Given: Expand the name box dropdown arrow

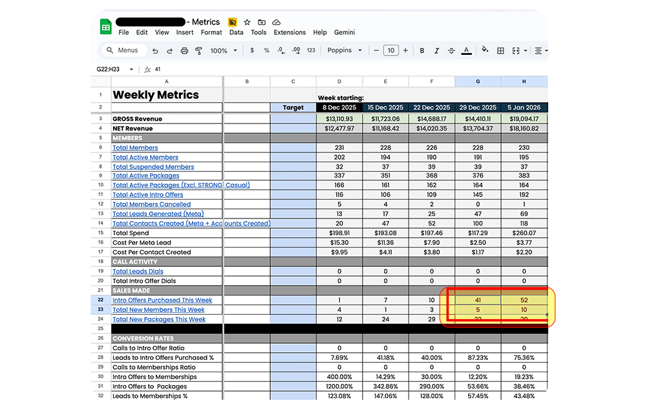Looking at the screenshot, I should (132, 69).
